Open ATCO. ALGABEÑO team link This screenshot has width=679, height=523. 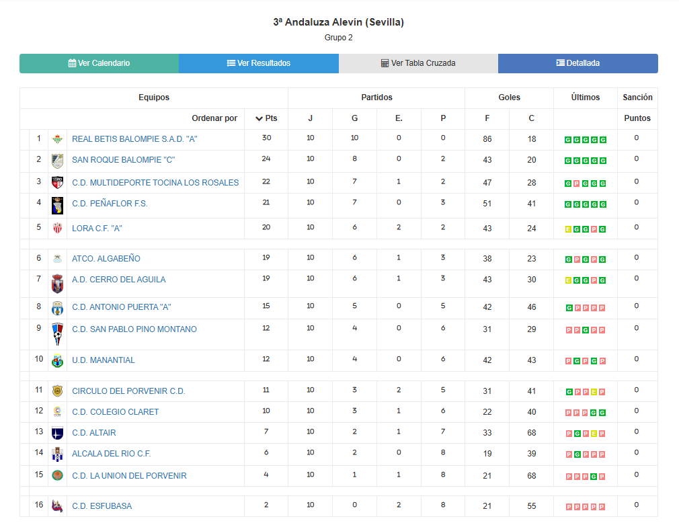pos(106,258)
